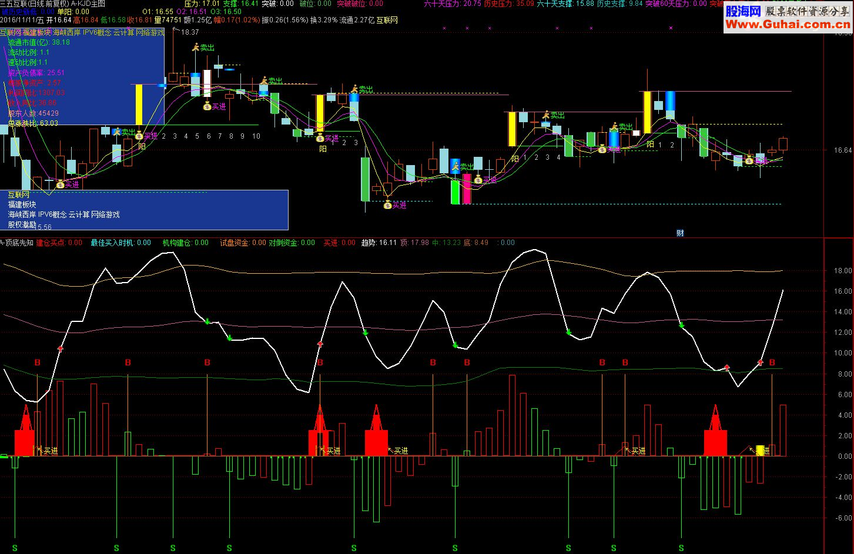This screenshot has width=854, height=554.
Task: Click the 六十天支撑: 15.88 value
Action: [x=565, y=4]
